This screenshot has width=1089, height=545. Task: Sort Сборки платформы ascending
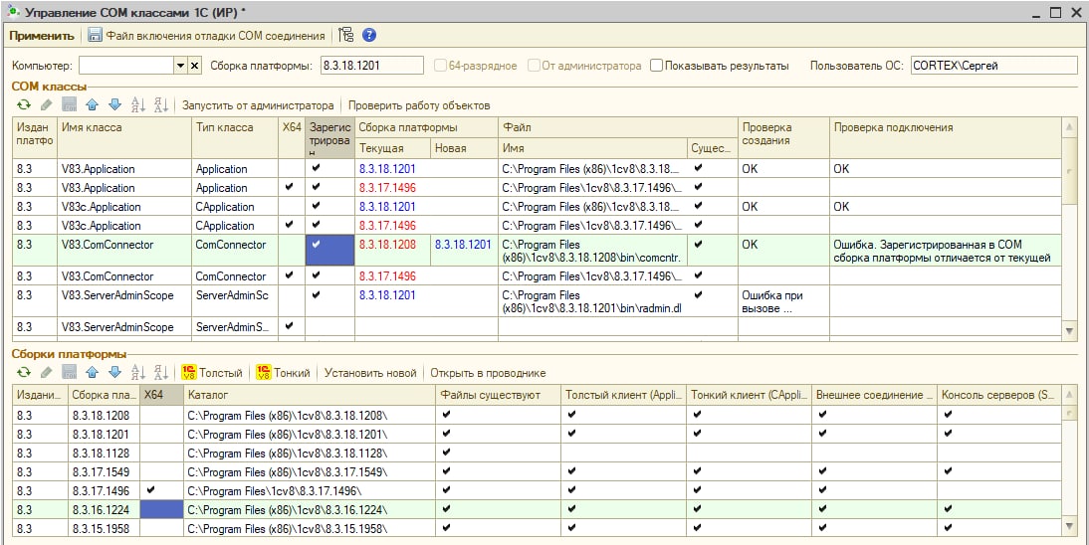point(138,373)
